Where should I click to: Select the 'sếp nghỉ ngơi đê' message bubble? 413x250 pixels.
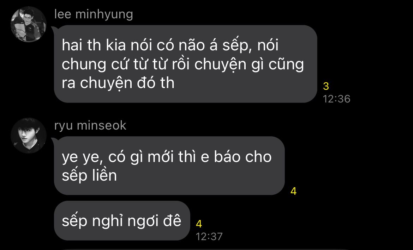122,220
